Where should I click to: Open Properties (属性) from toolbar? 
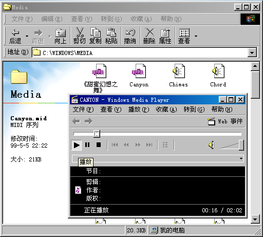tap(165, 36)
